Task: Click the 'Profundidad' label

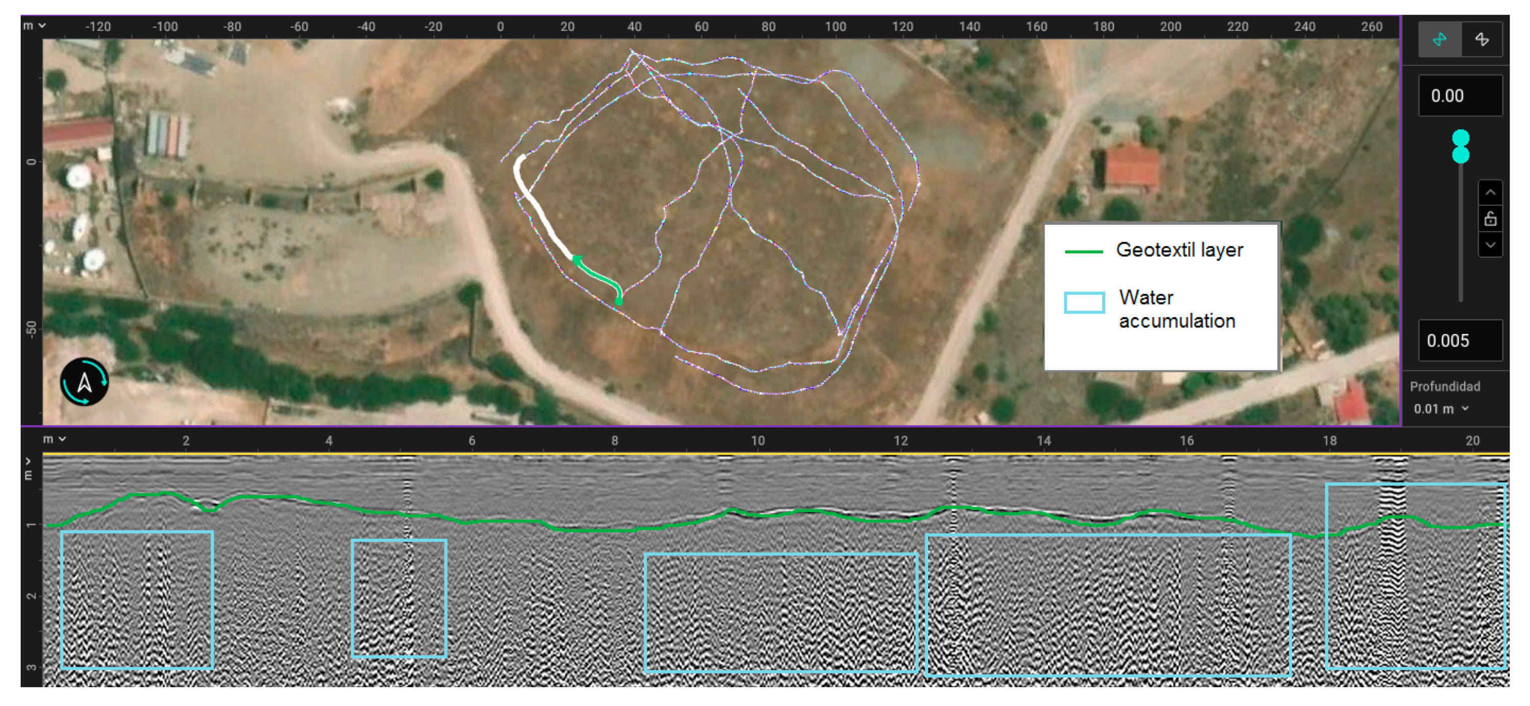Action: tap(1444, 386)
